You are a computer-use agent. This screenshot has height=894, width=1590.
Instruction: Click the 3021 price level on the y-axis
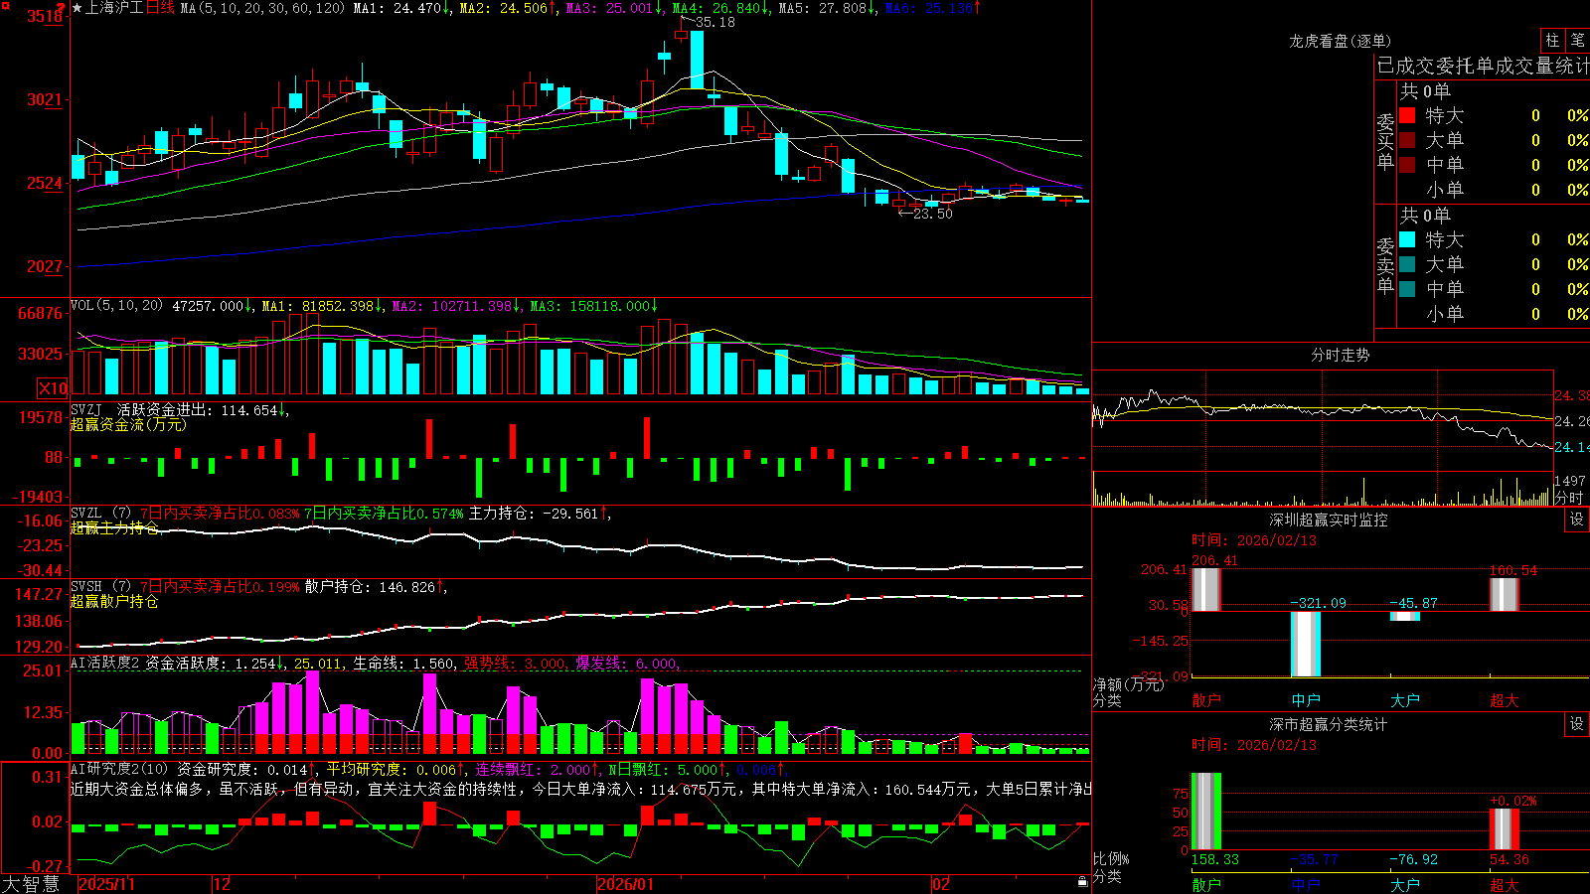click(x=44, y=99)
